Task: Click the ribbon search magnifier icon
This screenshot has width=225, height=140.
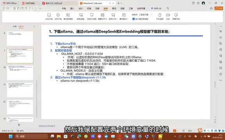Action: [x=168, y=9]
